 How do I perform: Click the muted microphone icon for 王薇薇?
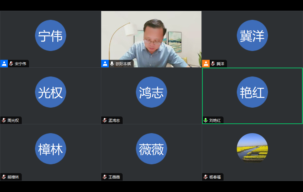(105, 177)
